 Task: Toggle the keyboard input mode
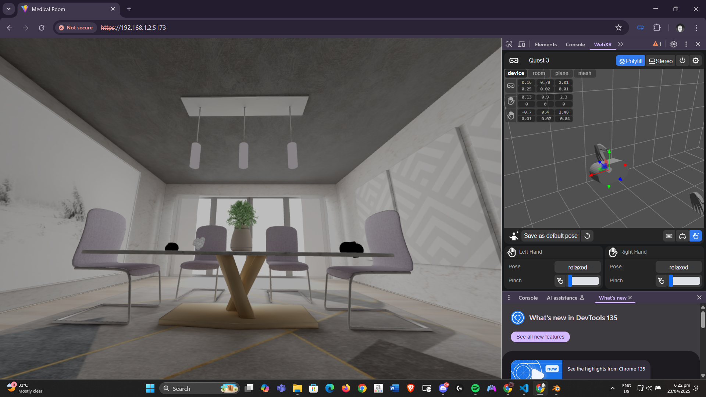(x=669, y=236)
